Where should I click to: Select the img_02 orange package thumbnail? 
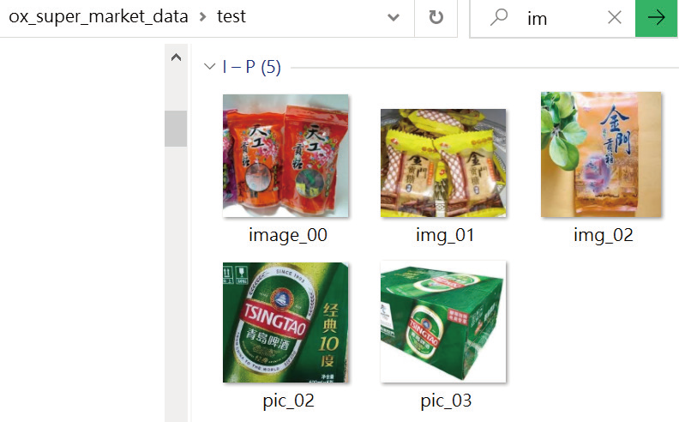pyautogui.click(x=601, y=154)
